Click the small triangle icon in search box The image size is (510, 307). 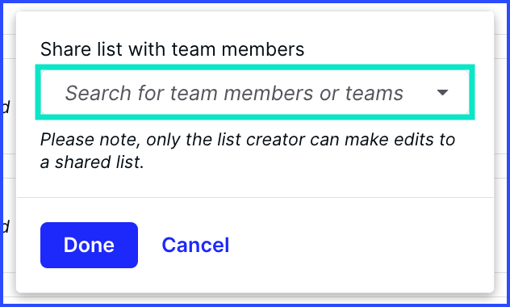[442, 93]
